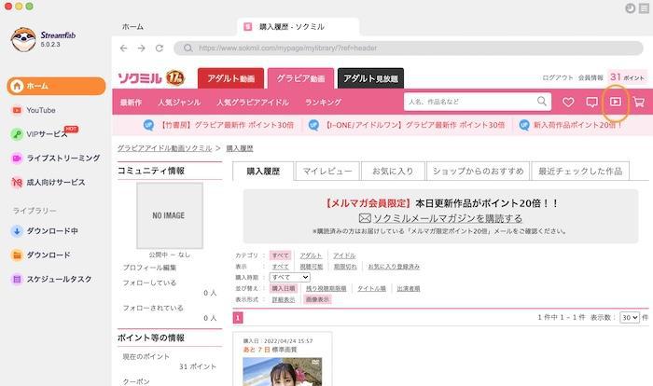This screenshot has height=386, width=653.
Task: Switch to the マイレビュー tab
Action: click(x=327, y=172)
